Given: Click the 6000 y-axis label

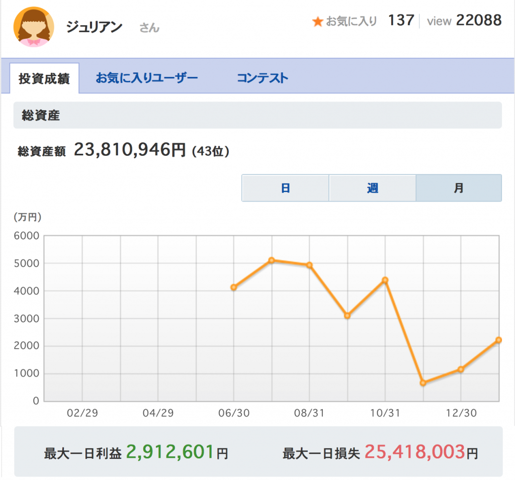Looking at the screenshot, I should click(26, 236).
